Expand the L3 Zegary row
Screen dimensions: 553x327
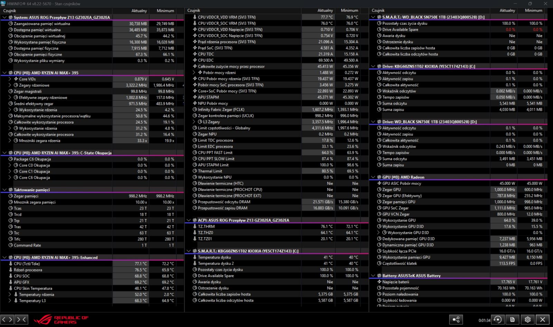(x=194, y=122)
